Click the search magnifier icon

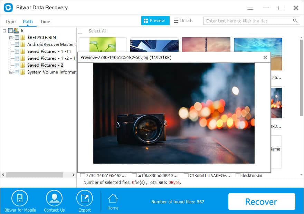point(295,21)
